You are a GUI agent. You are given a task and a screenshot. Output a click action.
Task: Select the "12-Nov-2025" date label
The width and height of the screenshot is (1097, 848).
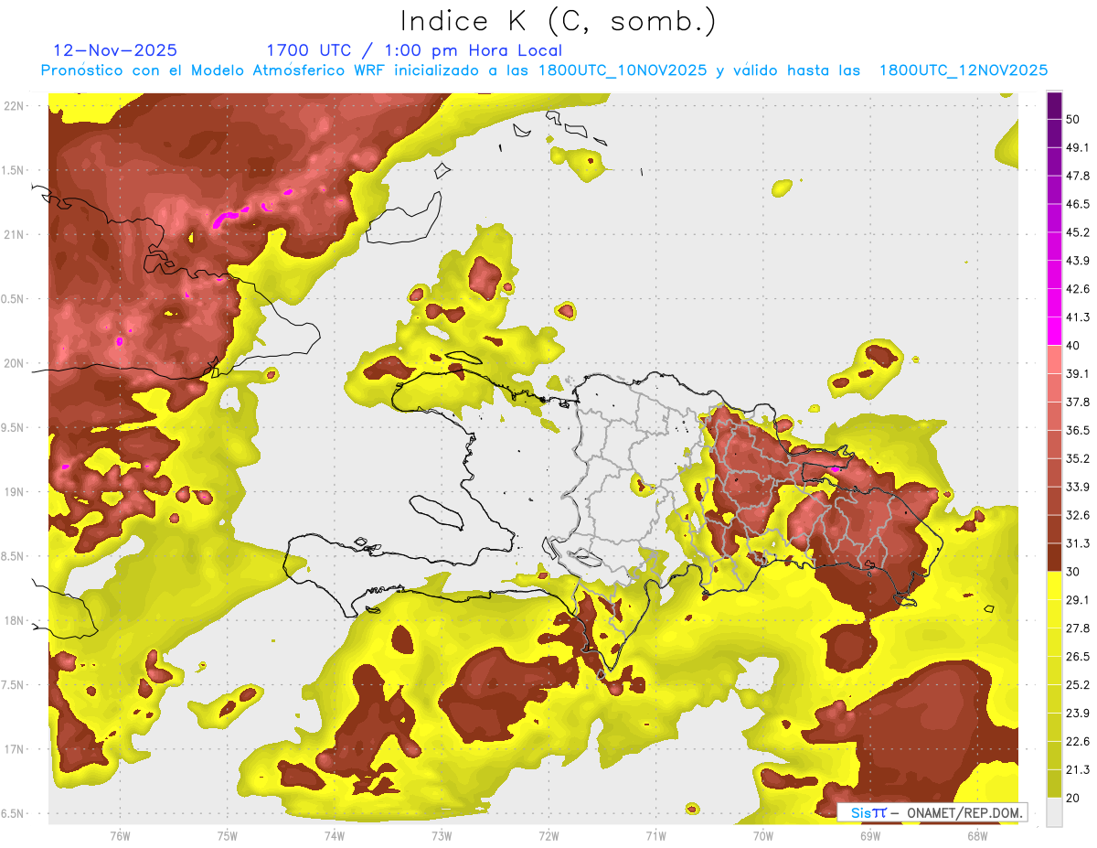115,50
